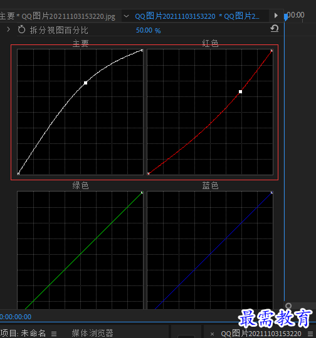Reset 拆分视图百分比 parameter with undo arrow
Screen dimensions: 316x338
tap(275, 29)
